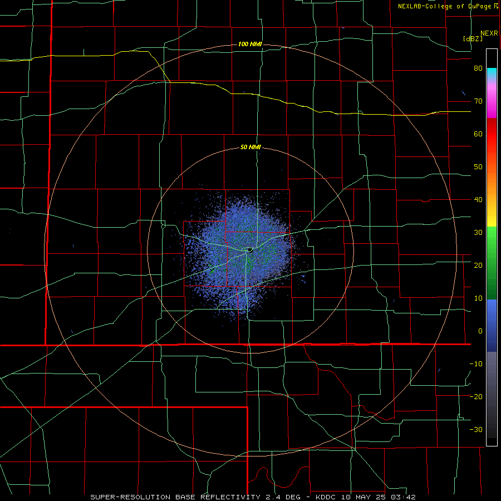Click the 10 dBZ scale value
Viewport: 501px width, 501px height.
point(478,298)
